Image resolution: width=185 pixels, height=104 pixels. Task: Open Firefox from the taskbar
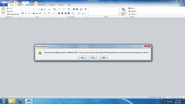(20, 101)
